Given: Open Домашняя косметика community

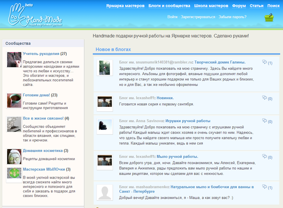Looking at the screenshot, I should click(x=43, y=151).
